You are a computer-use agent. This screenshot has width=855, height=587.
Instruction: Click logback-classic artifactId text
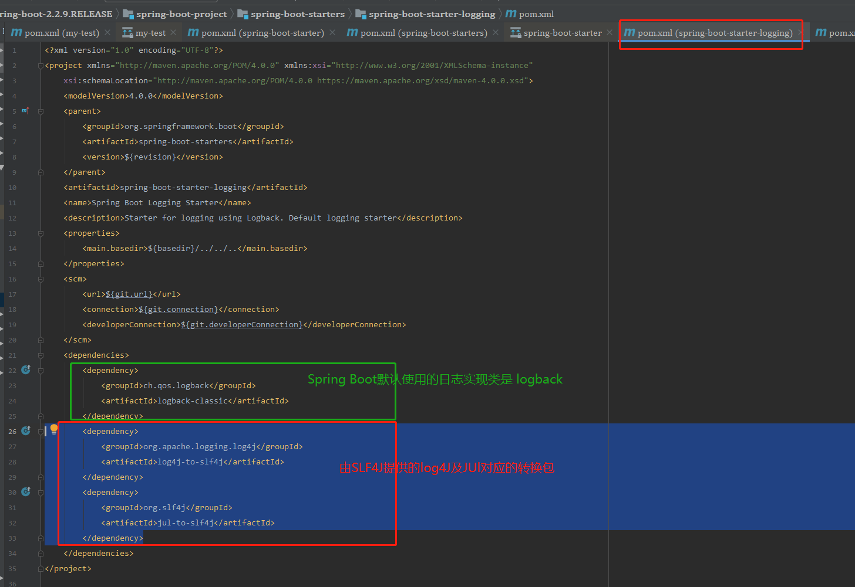(193, 401)
